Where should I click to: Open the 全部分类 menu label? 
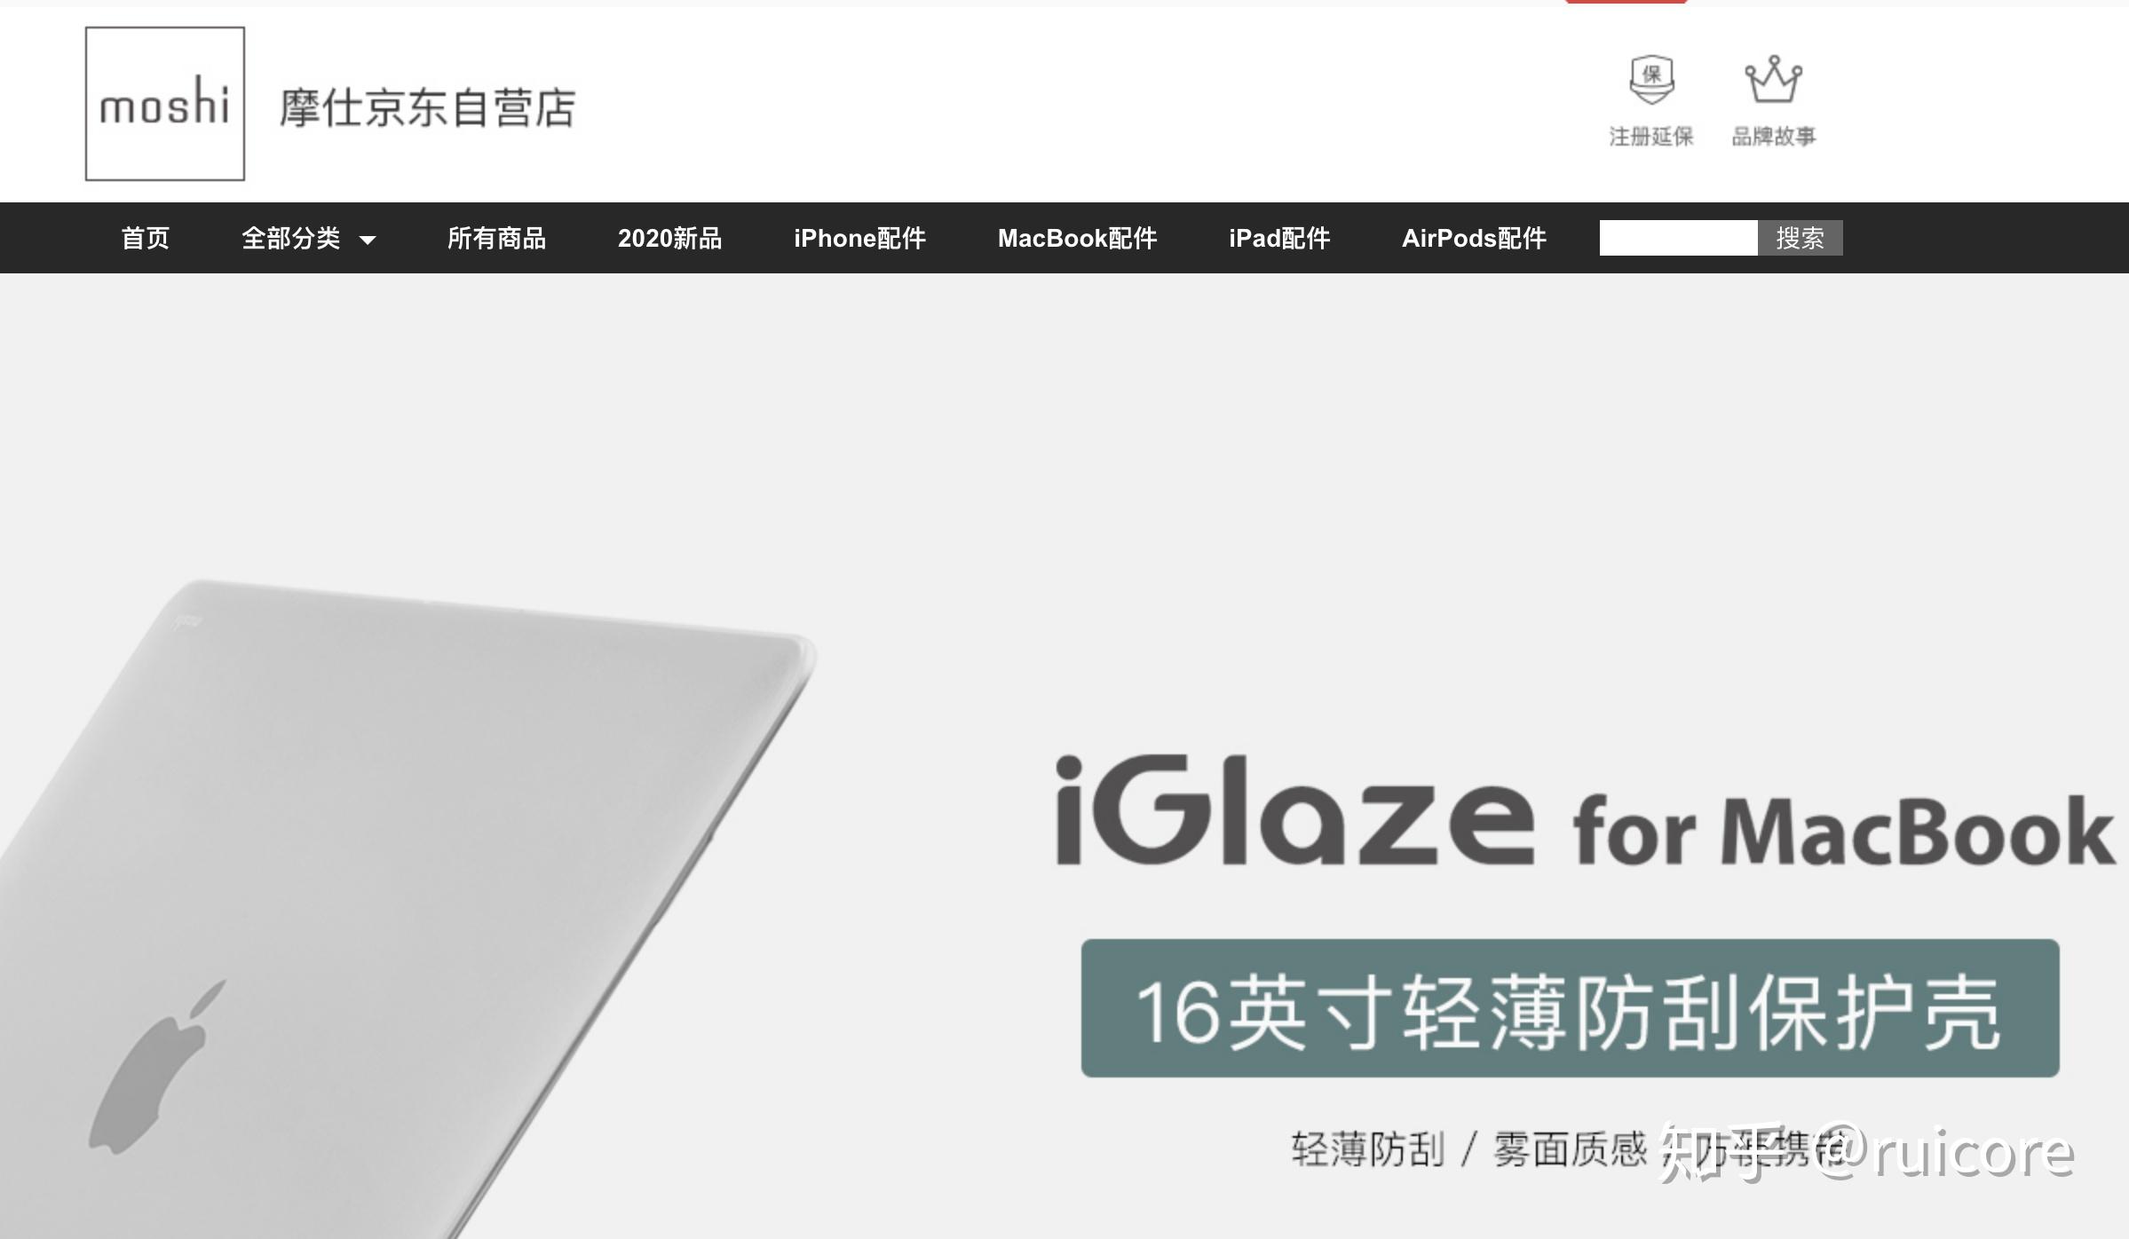tap(291, 238)
